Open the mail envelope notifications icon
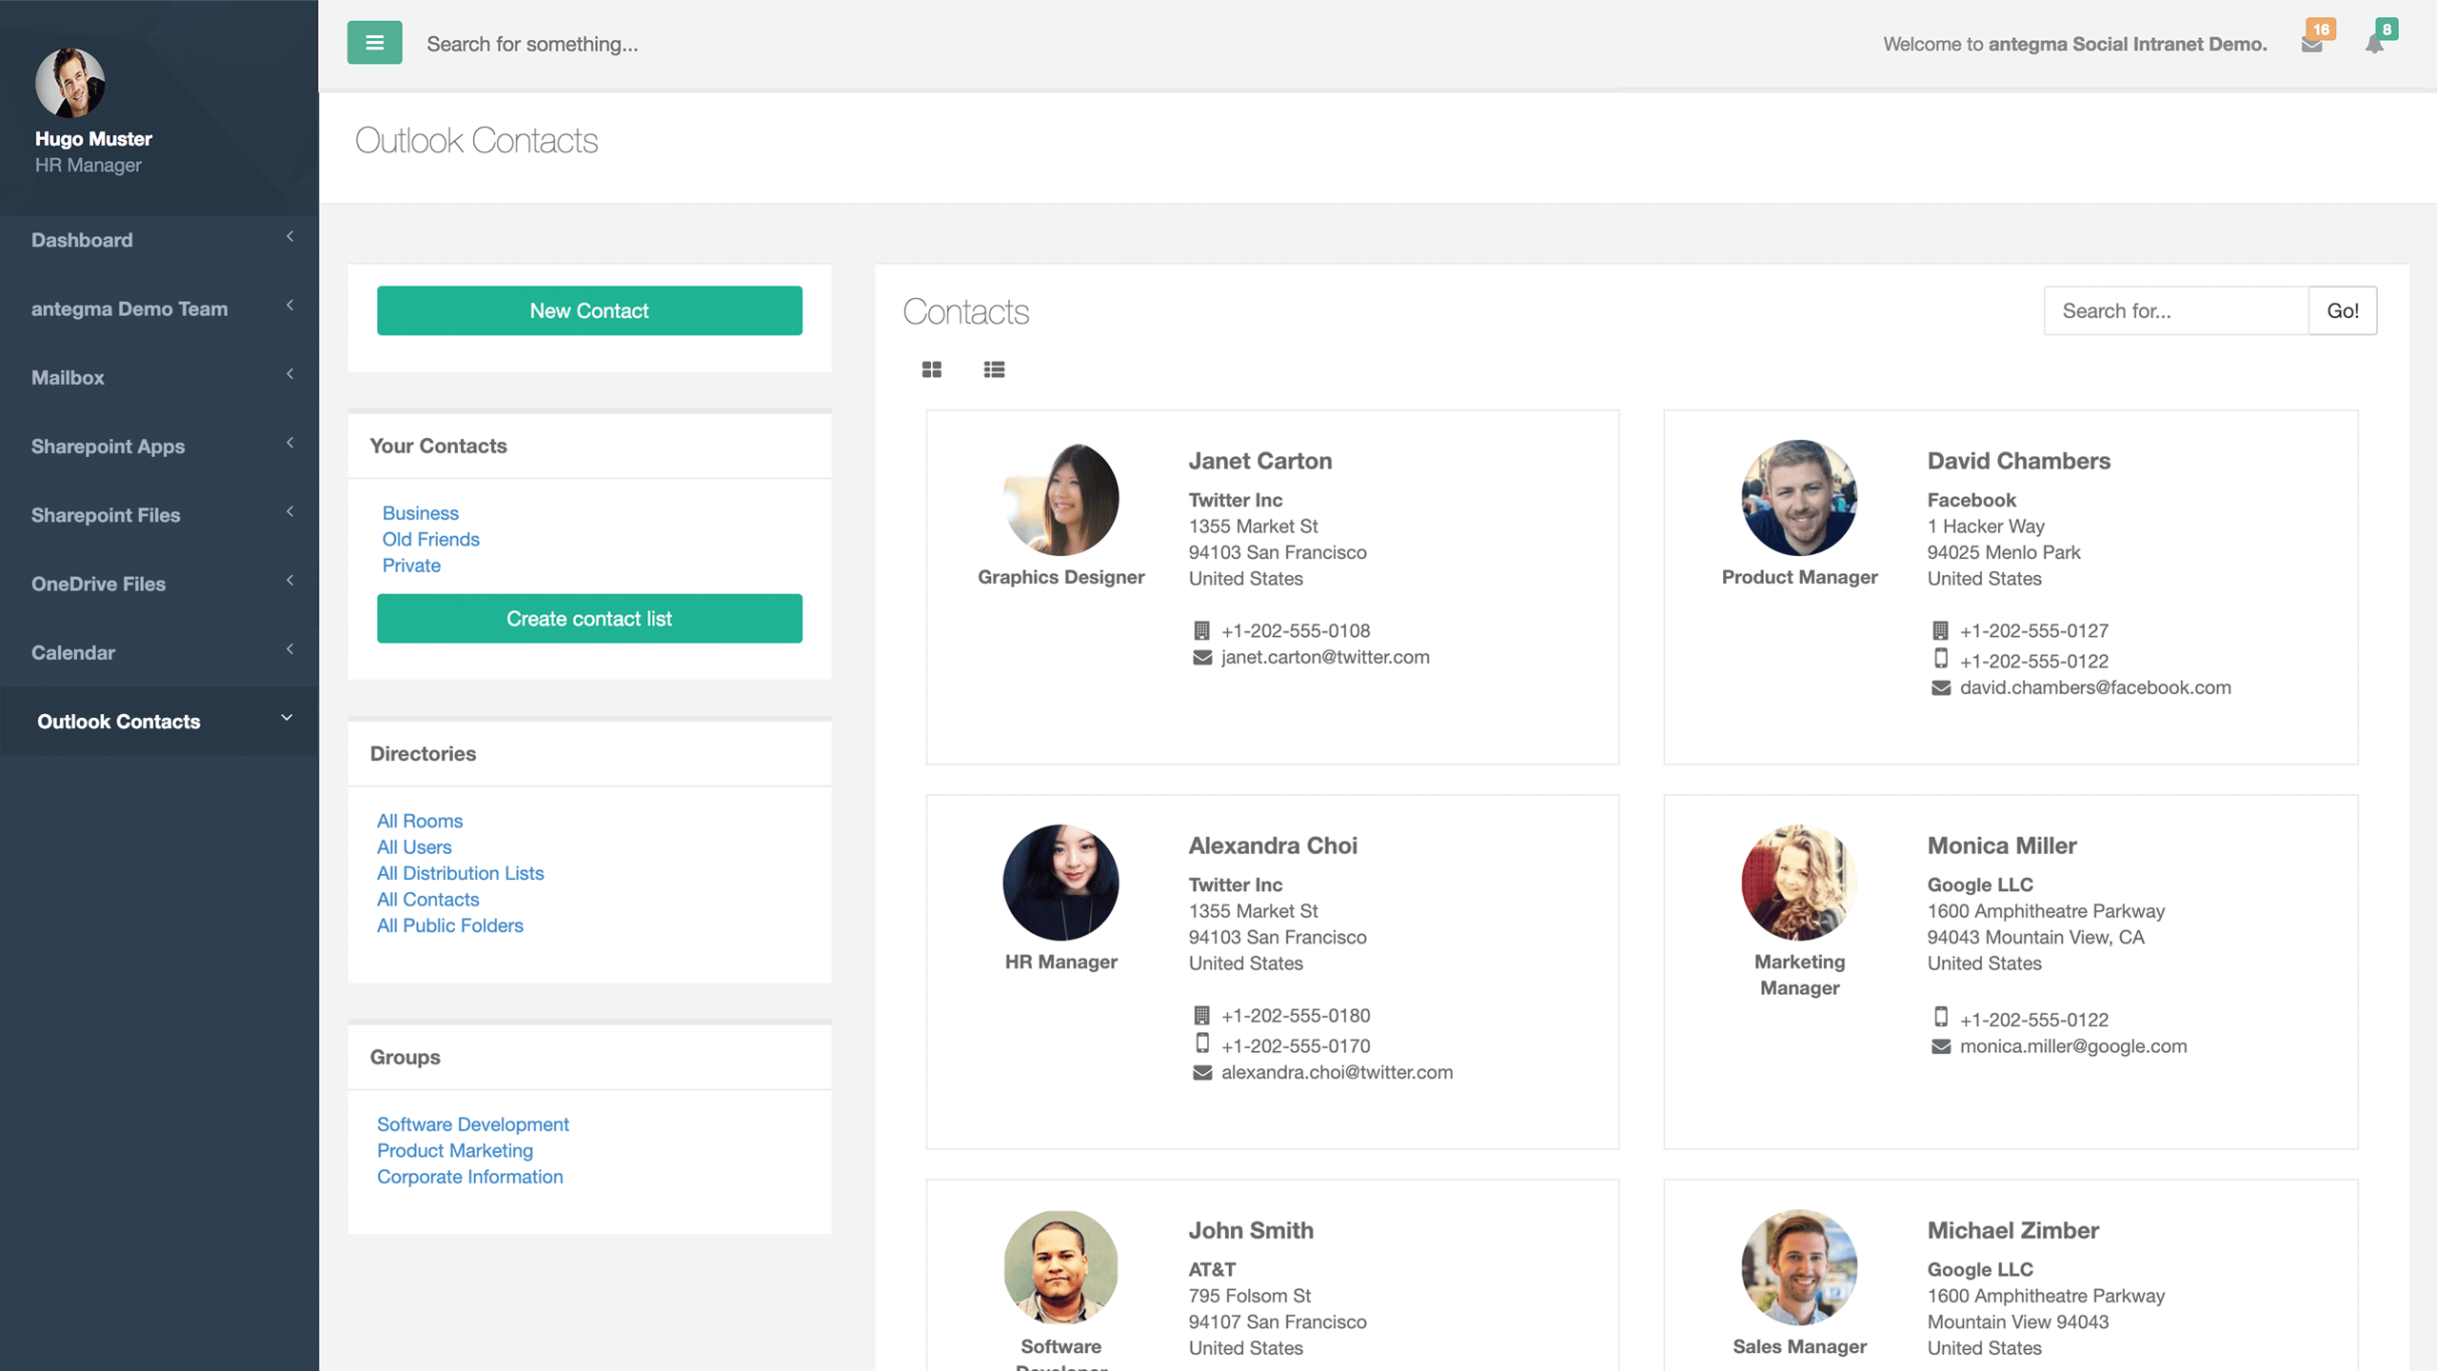Screen dimensions: 2437x1371 click(2312, 45)
